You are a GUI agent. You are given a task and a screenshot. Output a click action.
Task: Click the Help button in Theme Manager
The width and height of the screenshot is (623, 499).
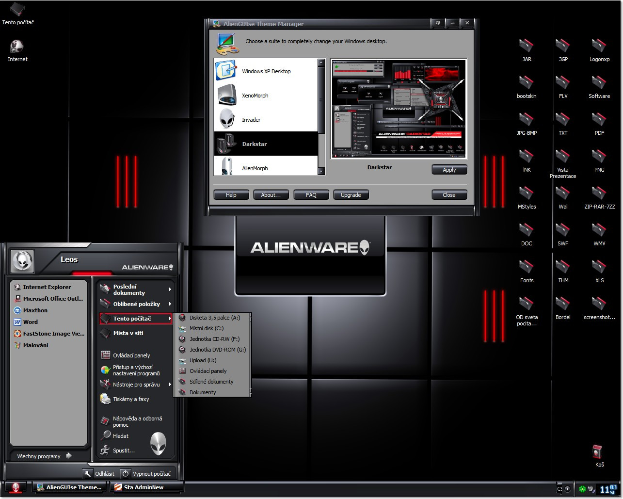click(231, 194)
